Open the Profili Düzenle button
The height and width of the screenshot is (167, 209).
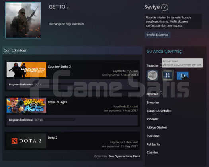(x=157, y=35)
